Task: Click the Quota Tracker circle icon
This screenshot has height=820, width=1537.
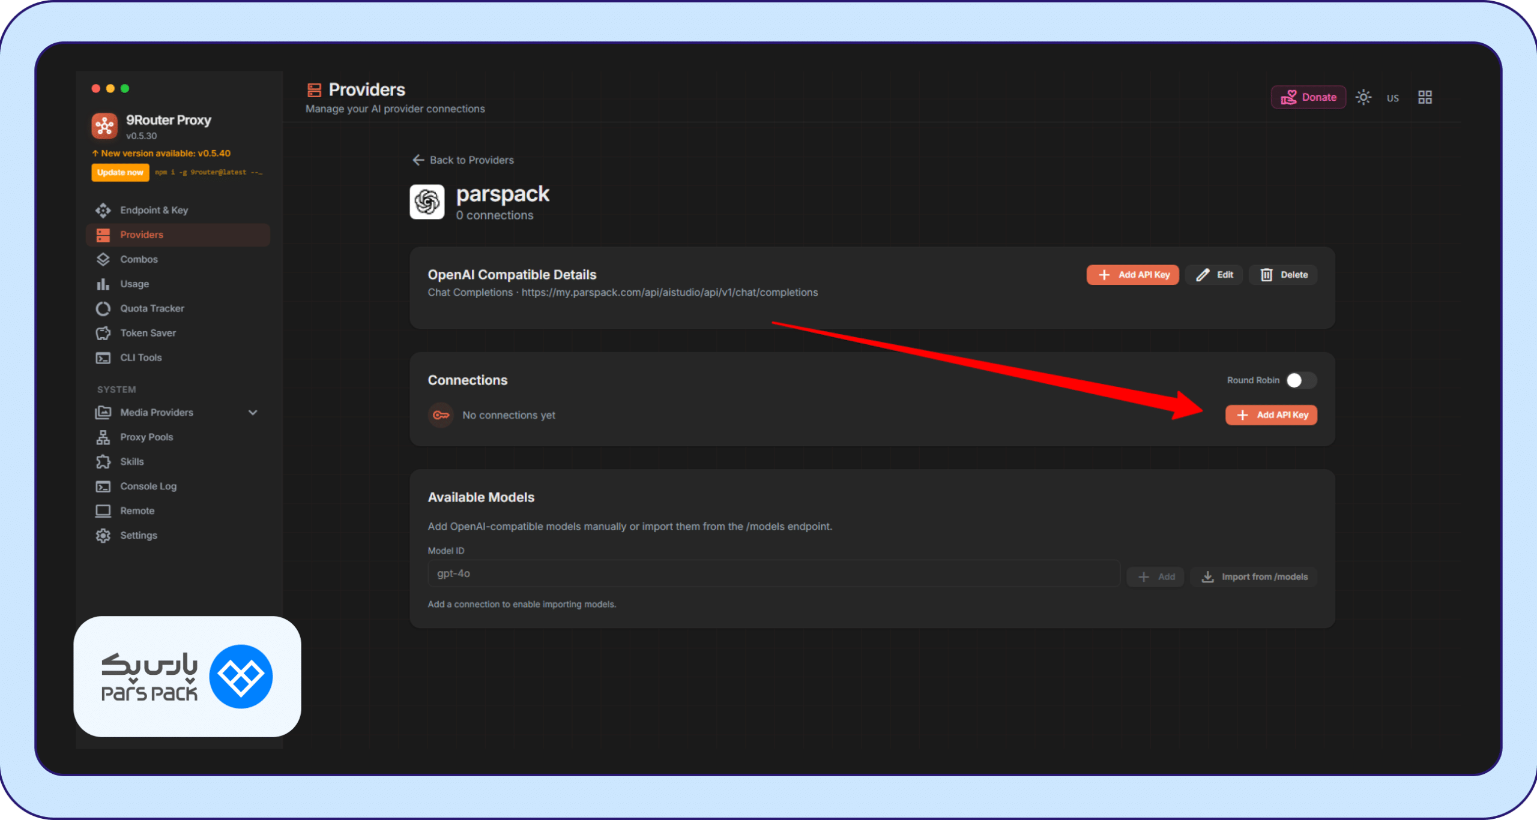Action: [103, 308]
